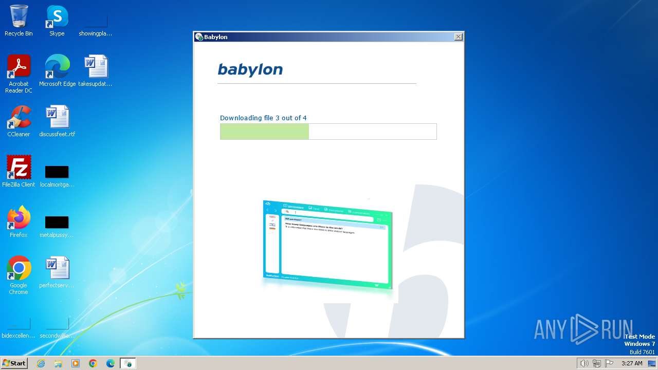Close the Babylon installer window
The width and height of the screenshot is (658, 370).
tap(458, 36)
